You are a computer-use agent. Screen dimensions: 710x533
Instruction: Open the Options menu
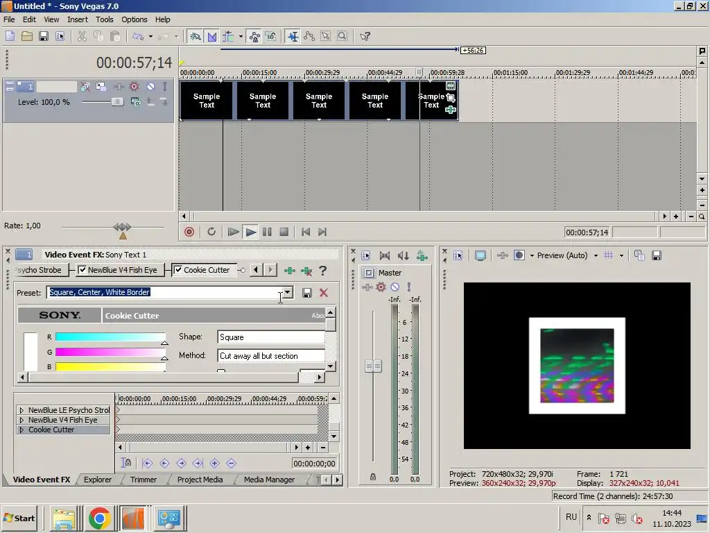tap(134, 19)
